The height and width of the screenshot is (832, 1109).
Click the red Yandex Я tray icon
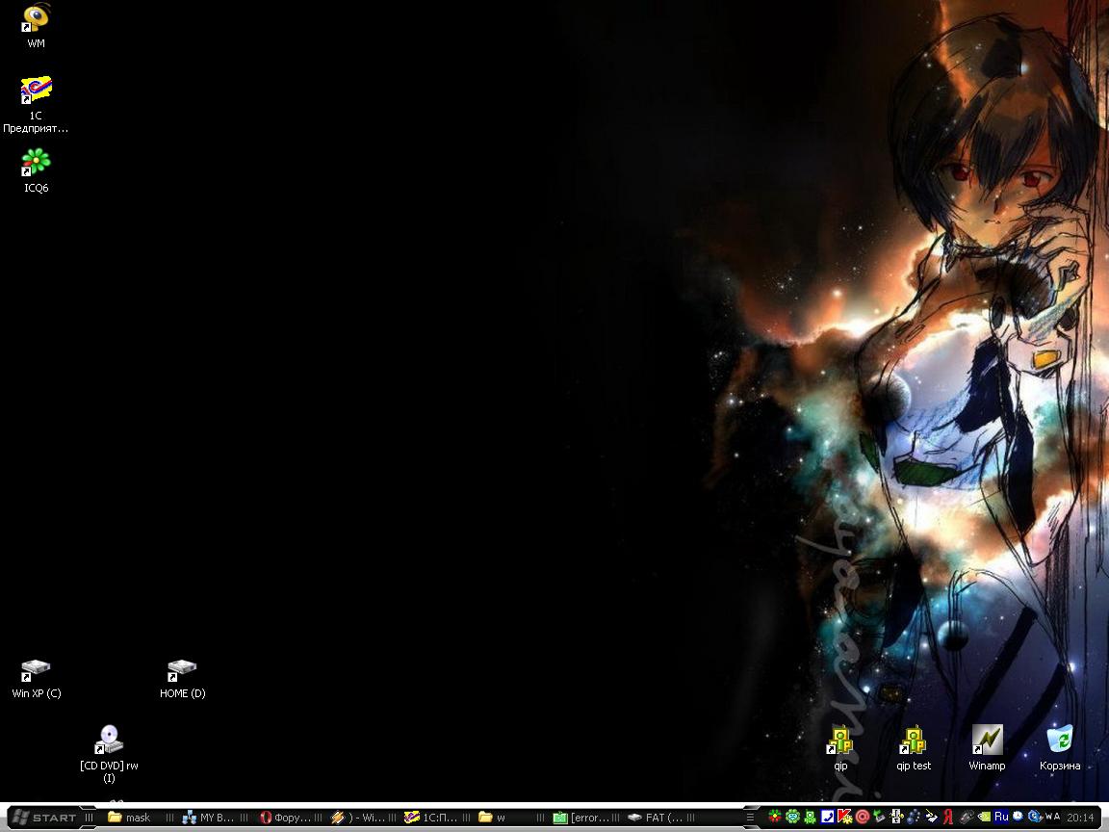click(x=948, y=817)
